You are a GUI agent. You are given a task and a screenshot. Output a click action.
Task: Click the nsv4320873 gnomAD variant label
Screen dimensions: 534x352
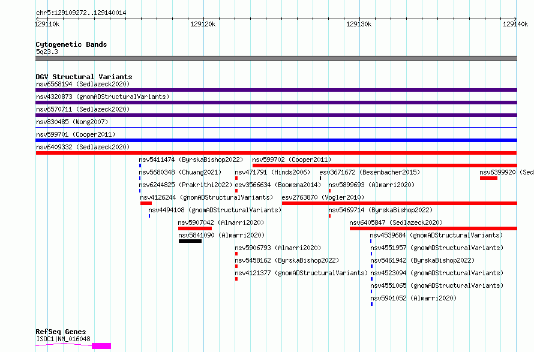(103, 97)
